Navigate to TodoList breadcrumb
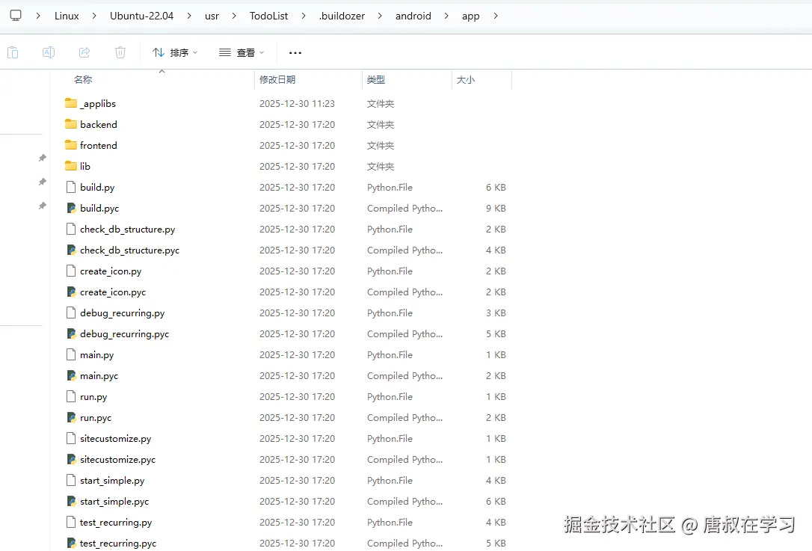The width and height of the screenshot is (812, 551). point(268,16)
